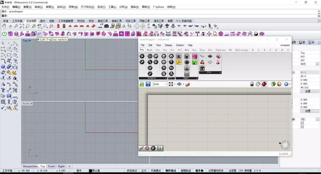The width and height of the screenshot is (321, 174).
Task: Add the Text 'A' primitive parameter
Action: [171, 74]
